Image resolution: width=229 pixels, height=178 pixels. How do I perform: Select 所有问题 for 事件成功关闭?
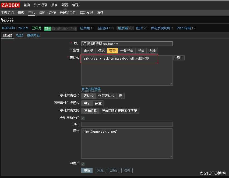[90, 111]
